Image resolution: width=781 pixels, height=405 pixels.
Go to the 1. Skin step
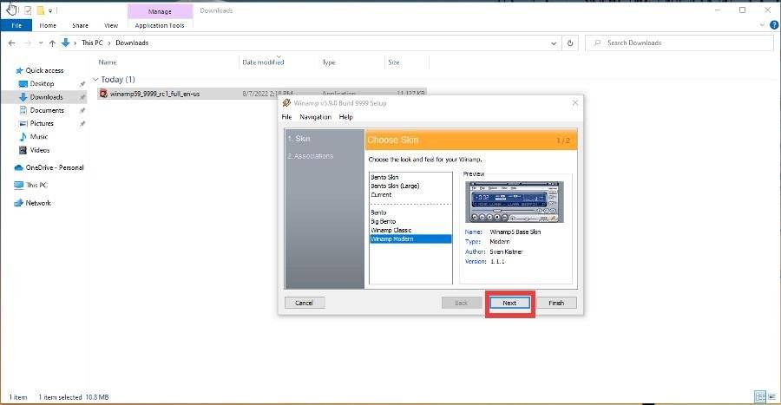click(299, 139)
